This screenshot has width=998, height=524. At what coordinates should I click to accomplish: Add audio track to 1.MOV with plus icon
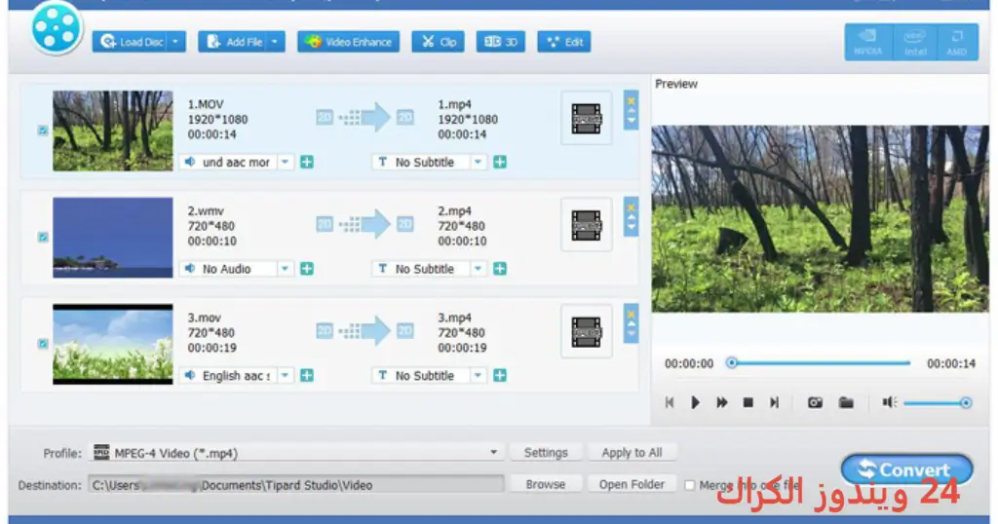coord(307,162)
